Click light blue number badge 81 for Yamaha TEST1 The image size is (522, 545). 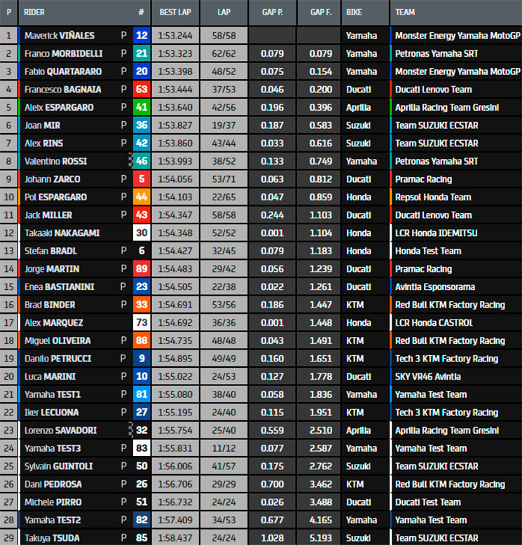[142, 394]
